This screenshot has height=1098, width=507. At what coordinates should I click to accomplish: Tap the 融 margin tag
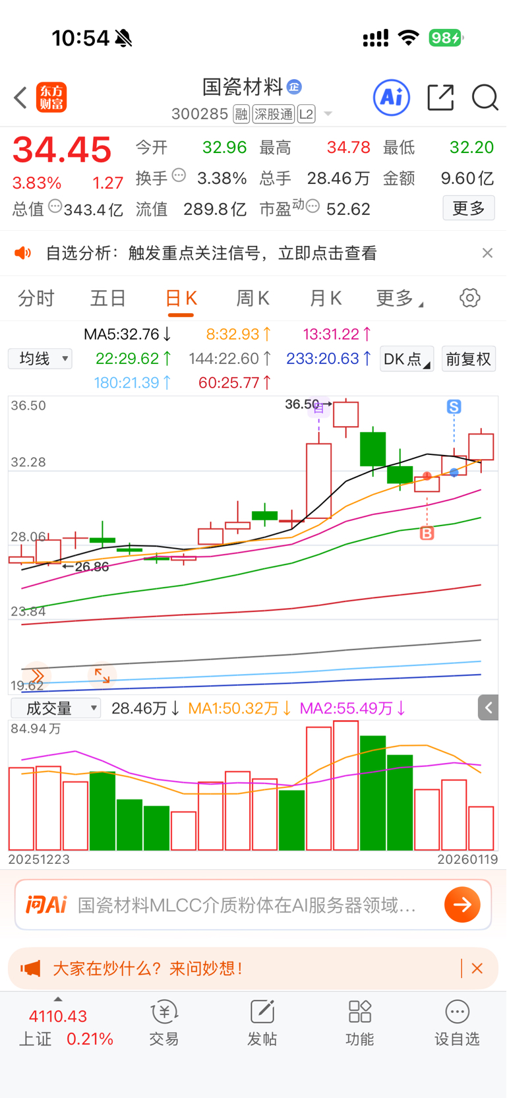click(x=241, y=115)
